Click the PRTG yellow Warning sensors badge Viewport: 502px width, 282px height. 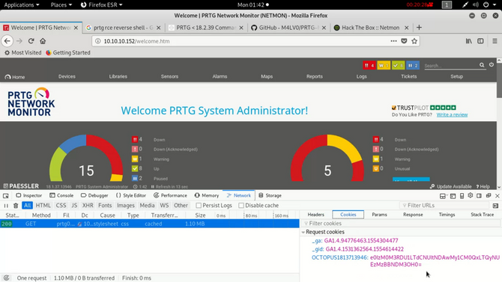pos(384,65)
